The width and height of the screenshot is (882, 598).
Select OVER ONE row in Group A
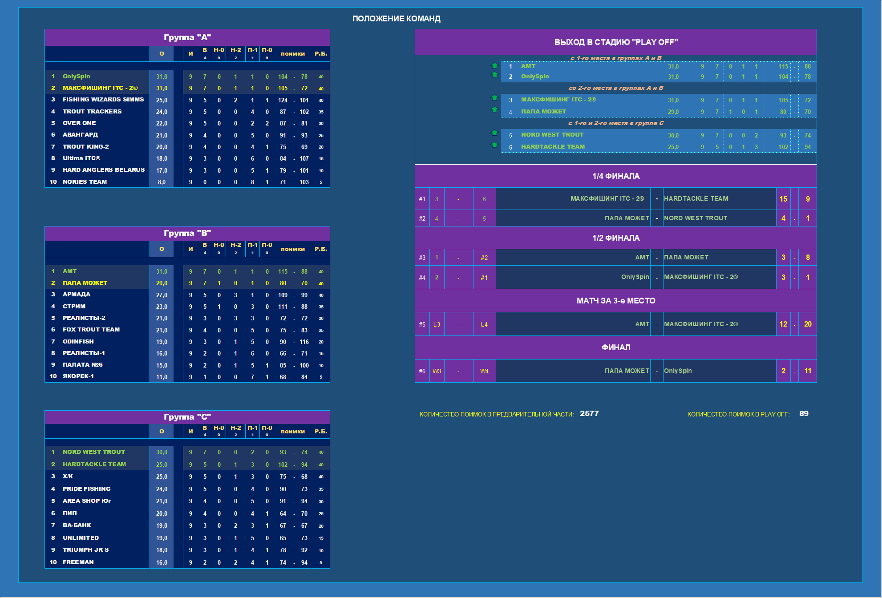click(187, 123)
